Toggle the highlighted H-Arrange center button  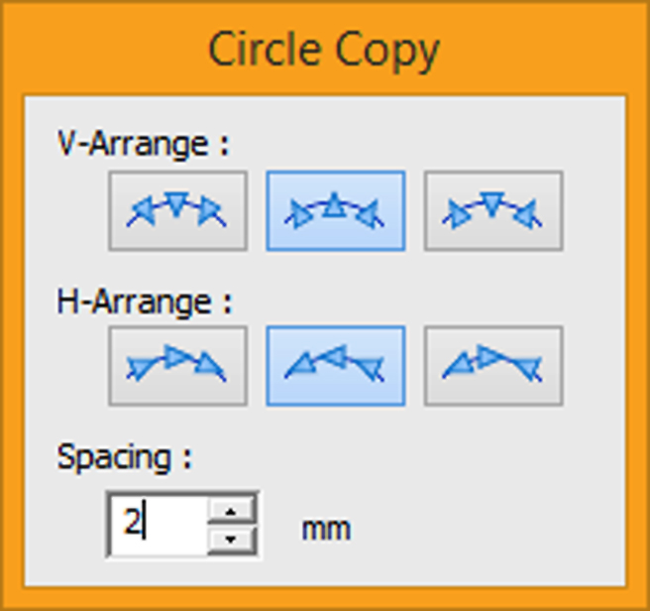click(x=335, y=365)
